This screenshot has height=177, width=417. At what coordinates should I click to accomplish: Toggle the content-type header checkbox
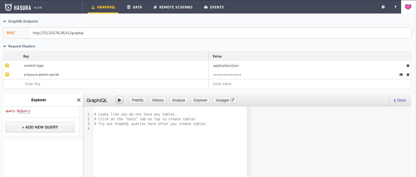tap(7, 65)
